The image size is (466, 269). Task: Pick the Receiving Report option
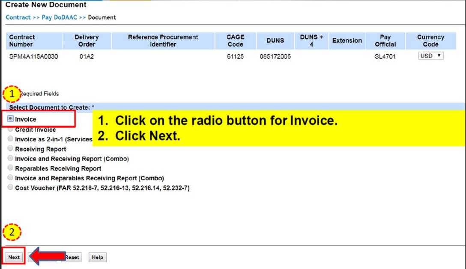[x=10, y=149]
